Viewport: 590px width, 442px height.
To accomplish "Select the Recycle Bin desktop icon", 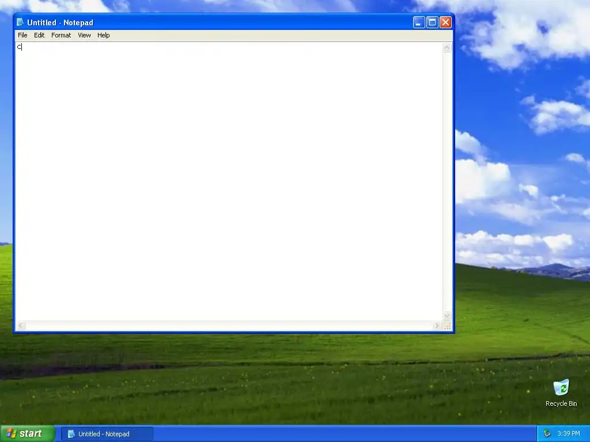I will click(561, 393).
